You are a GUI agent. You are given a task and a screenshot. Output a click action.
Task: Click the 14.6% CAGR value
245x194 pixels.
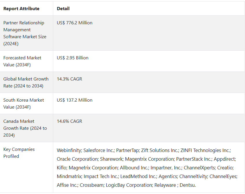[x=69, y=121]
